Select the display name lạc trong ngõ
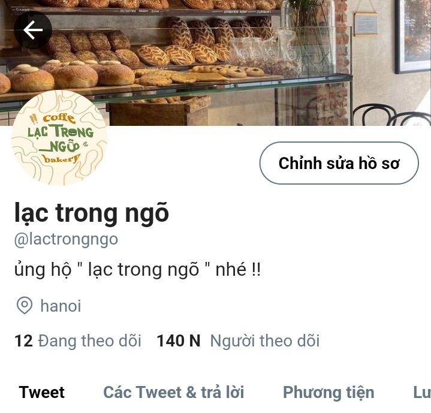The width and height of the screenshot is (431, 413). [91, 213]
